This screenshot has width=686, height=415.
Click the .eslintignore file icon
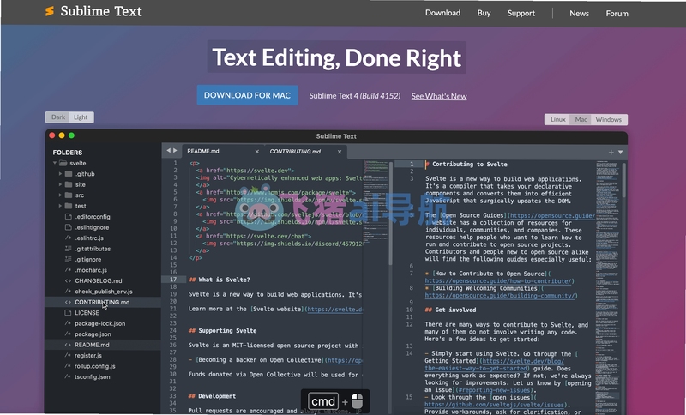point(69,227)
